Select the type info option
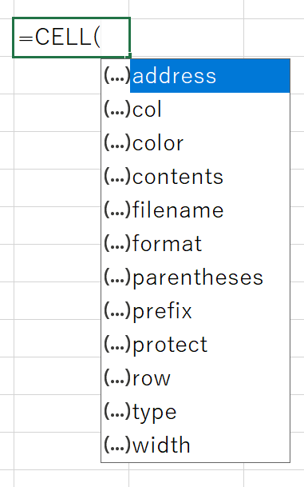Screen dimensions: 304x487 click(195, 412)
